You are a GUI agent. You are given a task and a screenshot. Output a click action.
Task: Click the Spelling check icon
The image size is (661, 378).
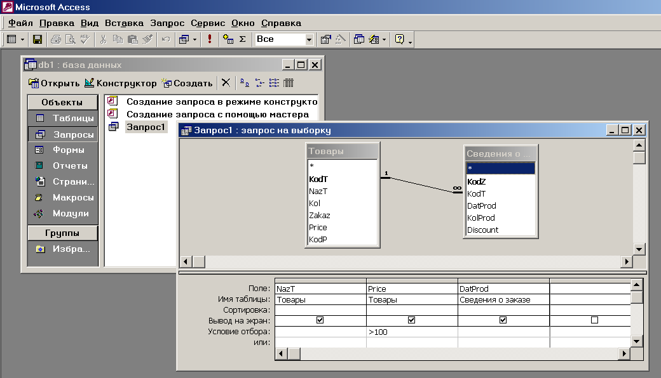point(85,39)
